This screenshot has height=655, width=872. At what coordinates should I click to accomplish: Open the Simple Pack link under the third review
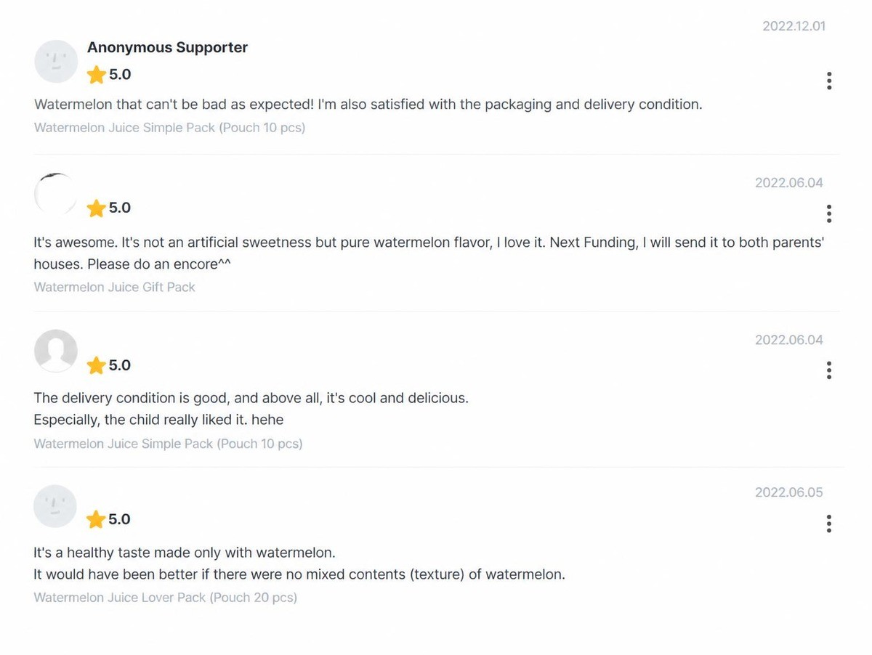[168, 443]
